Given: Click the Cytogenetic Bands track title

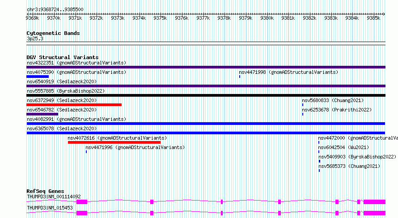Looking at the screenshot, I should [53, 33].
